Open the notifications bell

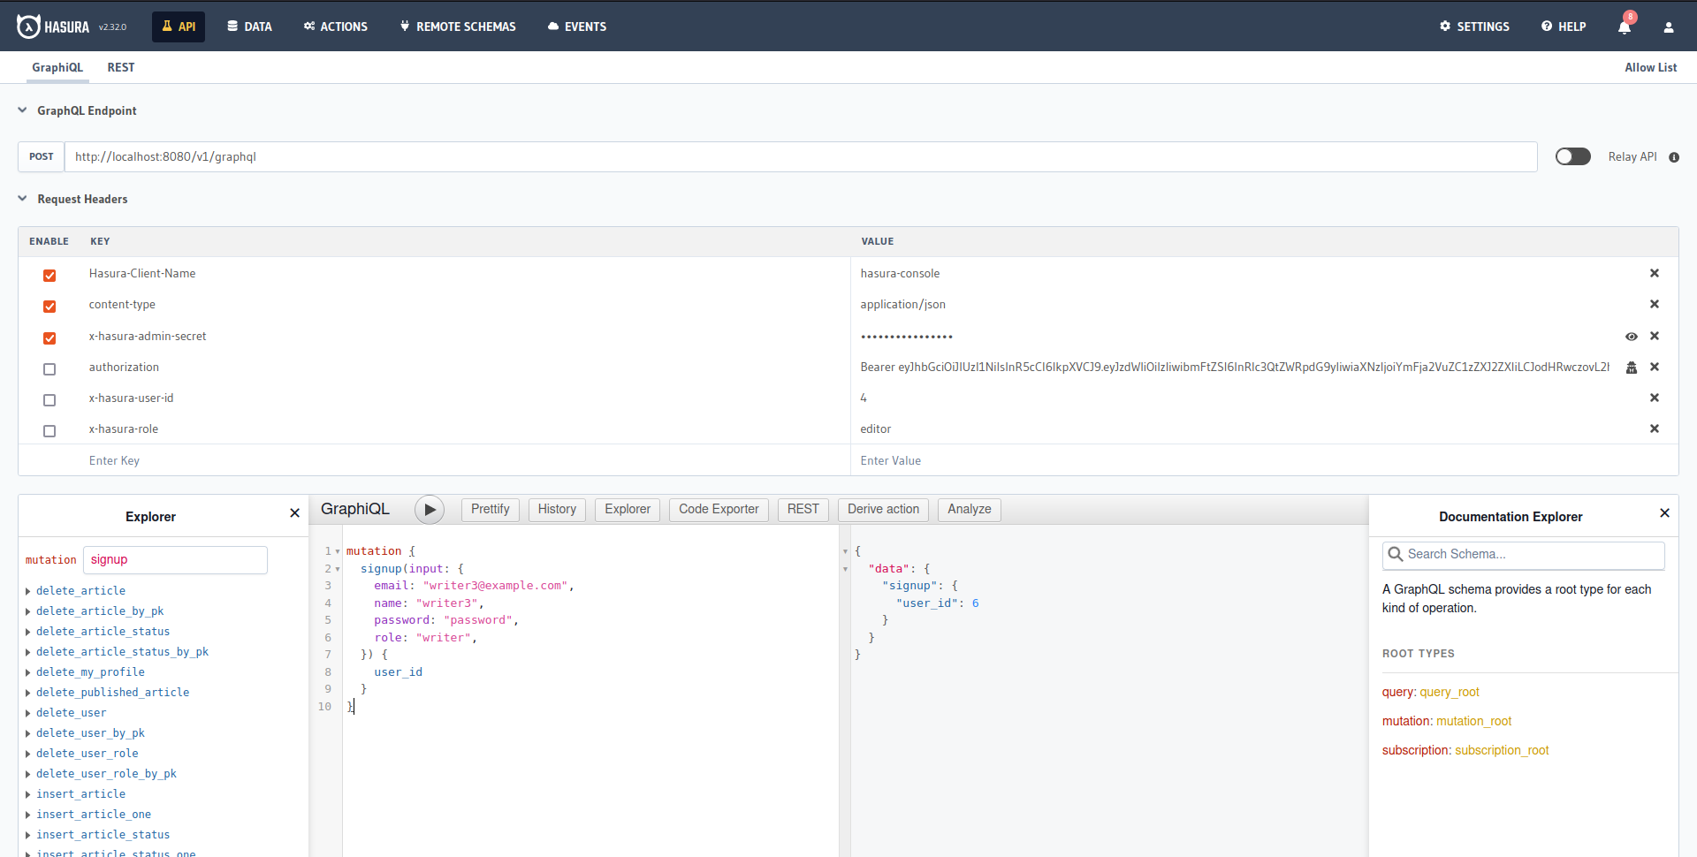point(1625,27)
